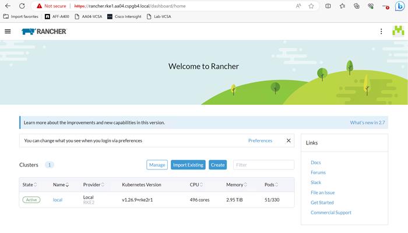The image size is (408, 233).
Task: Click the Rancher logo
Action: coord(44,31)
